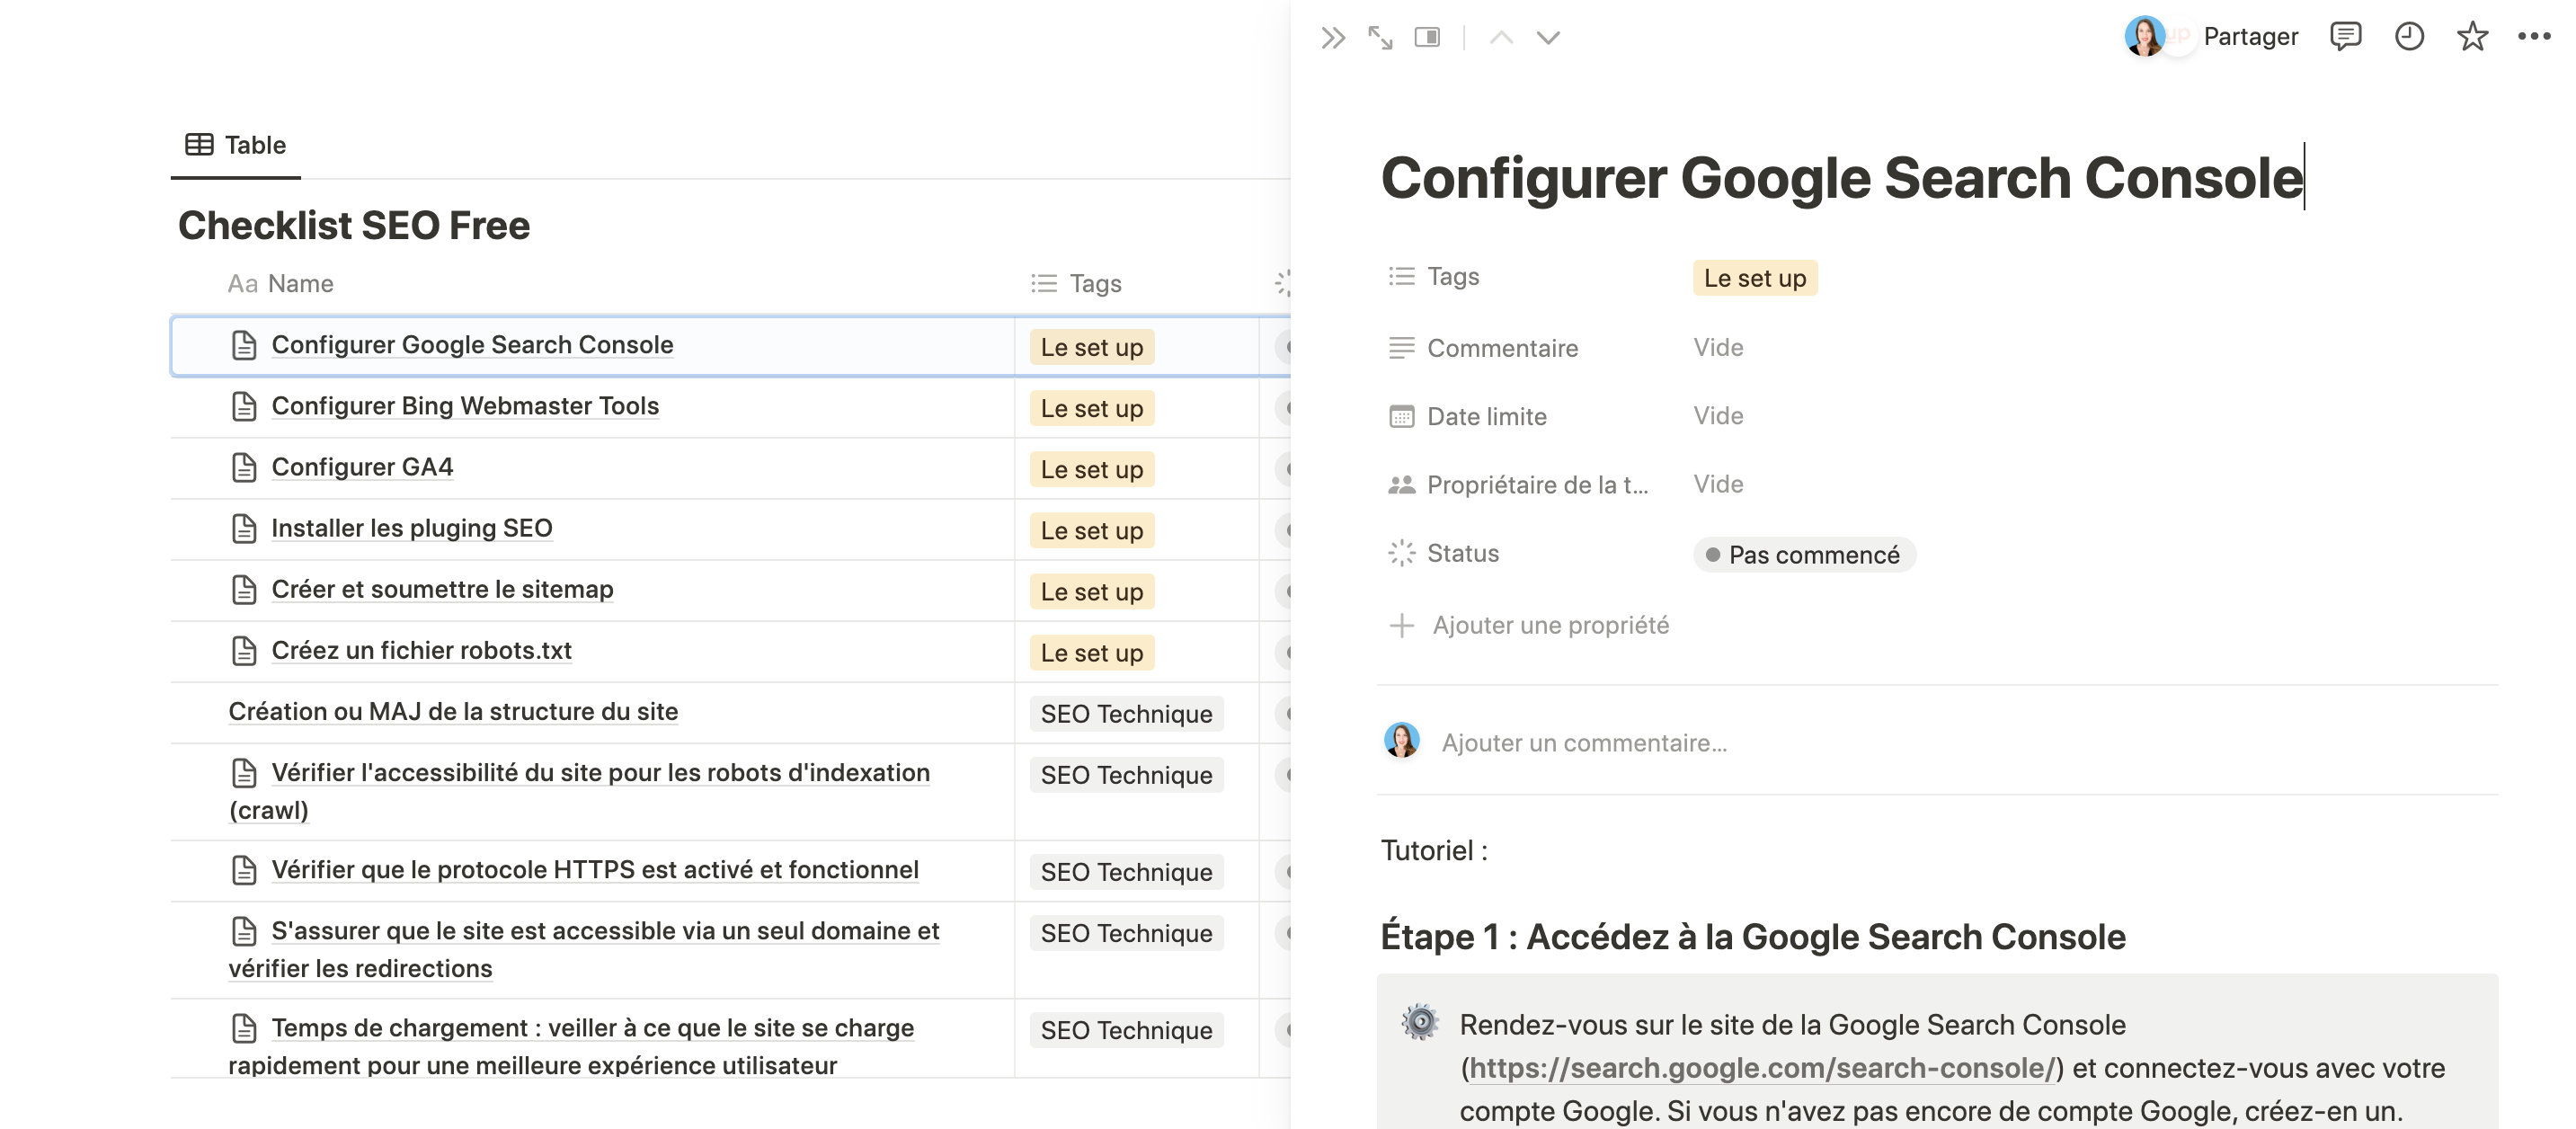2576x1129 pixels.
Task: Open page icon of Configurer Bing Webmaster Tools row
Action: point(244,406)
